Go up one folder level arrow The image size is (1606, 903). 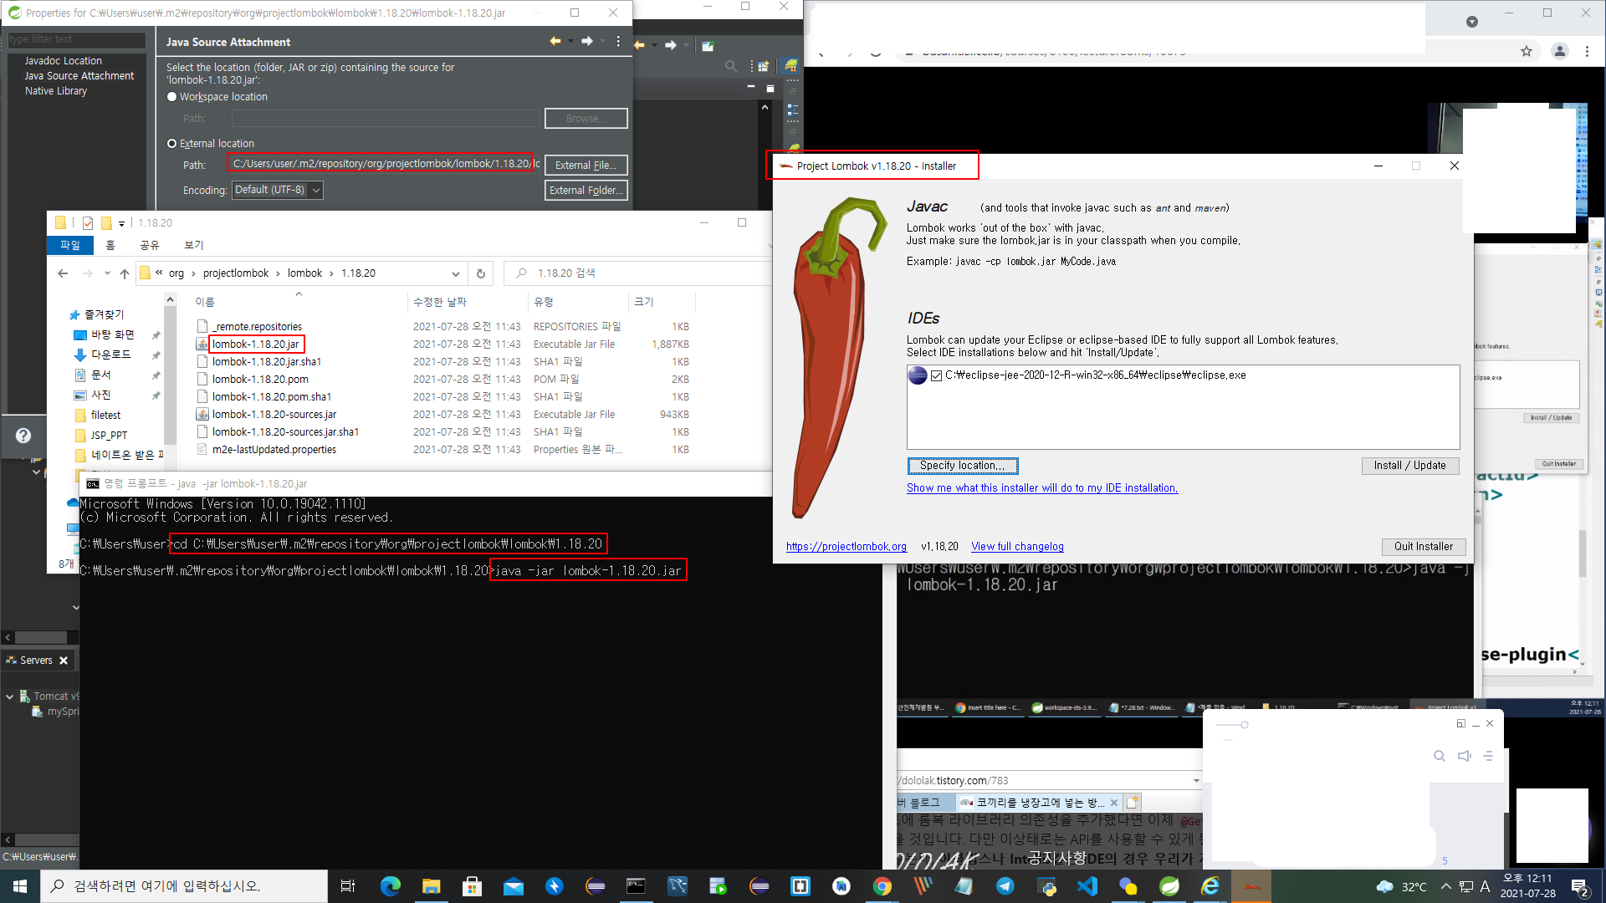[125, 273]
